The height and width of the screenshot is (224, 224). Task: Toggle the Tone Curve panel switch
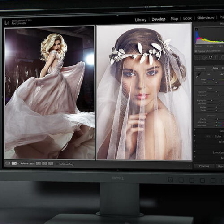point(195,130)
